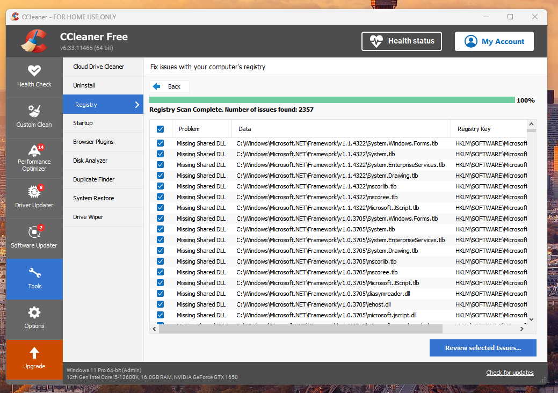Open Cloud Drive Cleaner tool
Viewport: 558px width, 393px height.
tap(103, 67)
